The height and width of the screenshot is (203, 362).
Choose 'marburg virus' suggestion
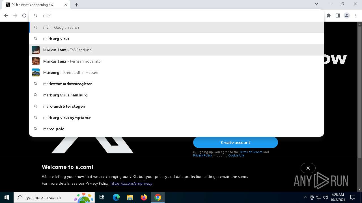click(x=176, y=39)
